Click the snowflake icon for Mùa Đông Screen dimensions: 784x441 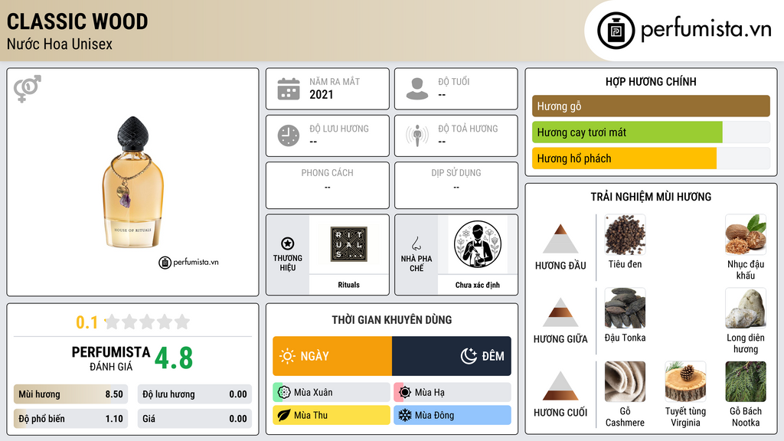(x=405, y=415)
